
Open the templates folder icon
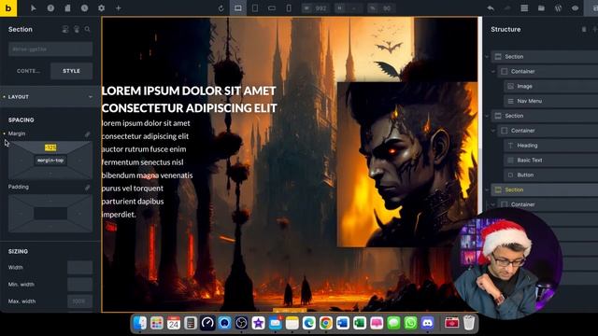click(x=541, y=8)
